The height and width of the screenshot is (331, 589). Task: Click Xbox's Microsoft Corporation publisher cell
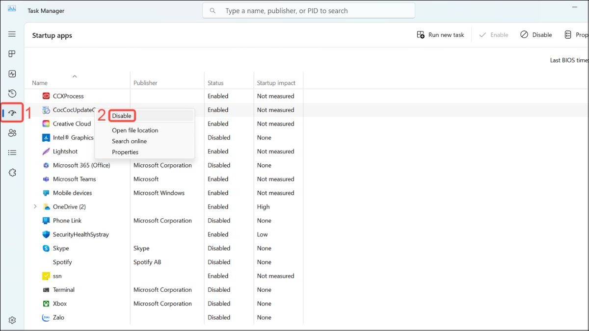click(162, 304)
